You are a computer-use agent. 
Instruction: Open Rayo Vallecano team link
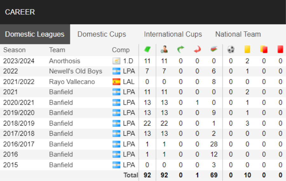72,82
